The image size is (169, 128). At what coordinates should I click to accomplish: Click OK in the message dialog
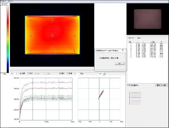tap(120, 63)
